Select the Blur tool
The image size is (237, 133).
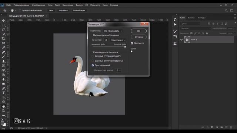pyautogui.click(x=3, y=79)
